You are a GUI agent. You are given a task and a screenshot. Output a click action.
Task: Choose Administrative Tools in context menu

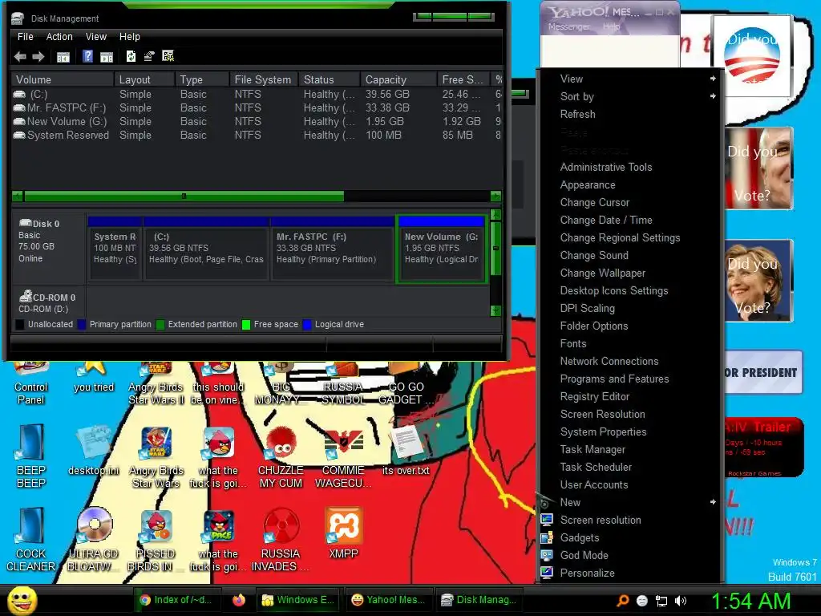[630, 167]
